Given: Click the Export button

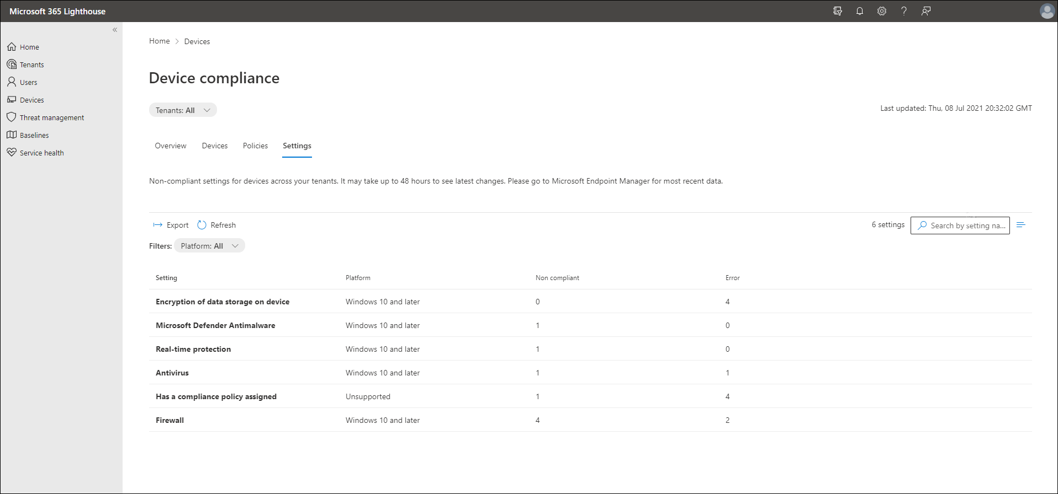Looking at the screenshot, I should click(x=171, y=225).
